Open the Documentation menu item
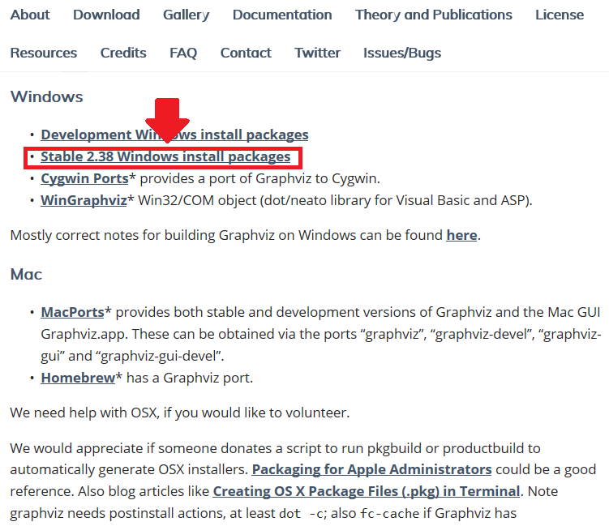The width and height of the screenshot is (609, 526). (x=282, y=15)
